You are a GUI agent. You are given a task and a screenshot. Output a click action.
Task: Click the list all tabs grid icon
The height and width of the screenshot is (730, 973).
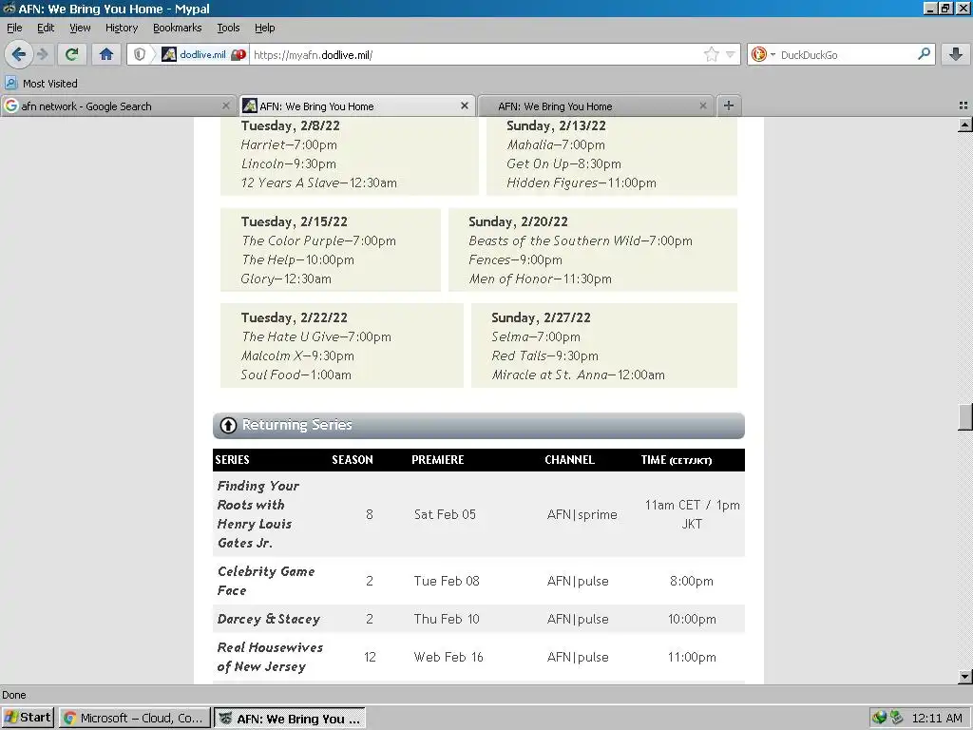tap(963, 106)
